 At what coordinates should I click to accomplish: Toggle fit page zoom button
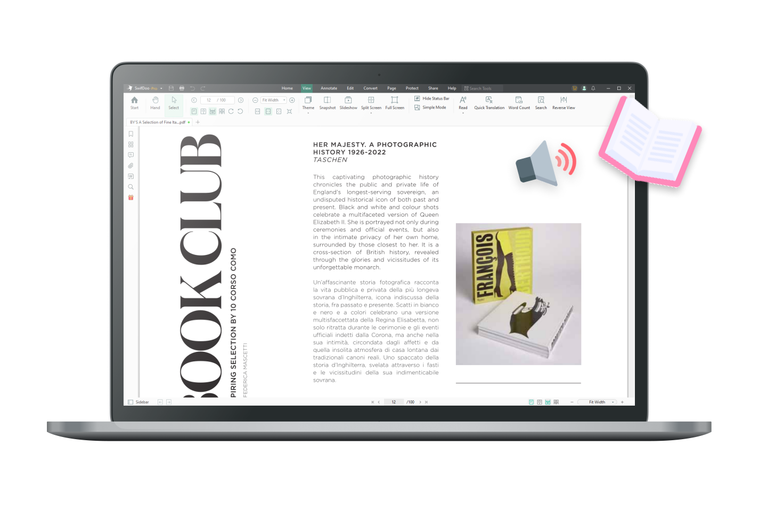[x=279, y=111]
